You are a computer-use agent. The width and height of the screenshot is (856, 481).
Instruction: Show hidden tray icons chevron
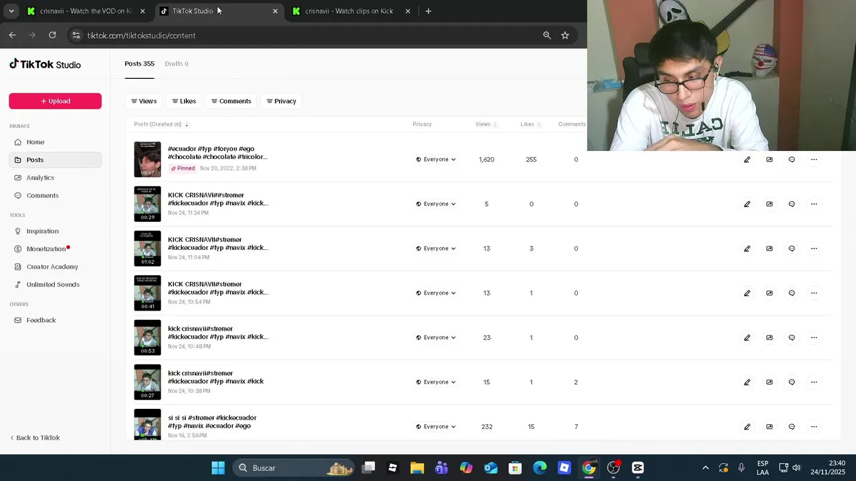pos(706,468)
